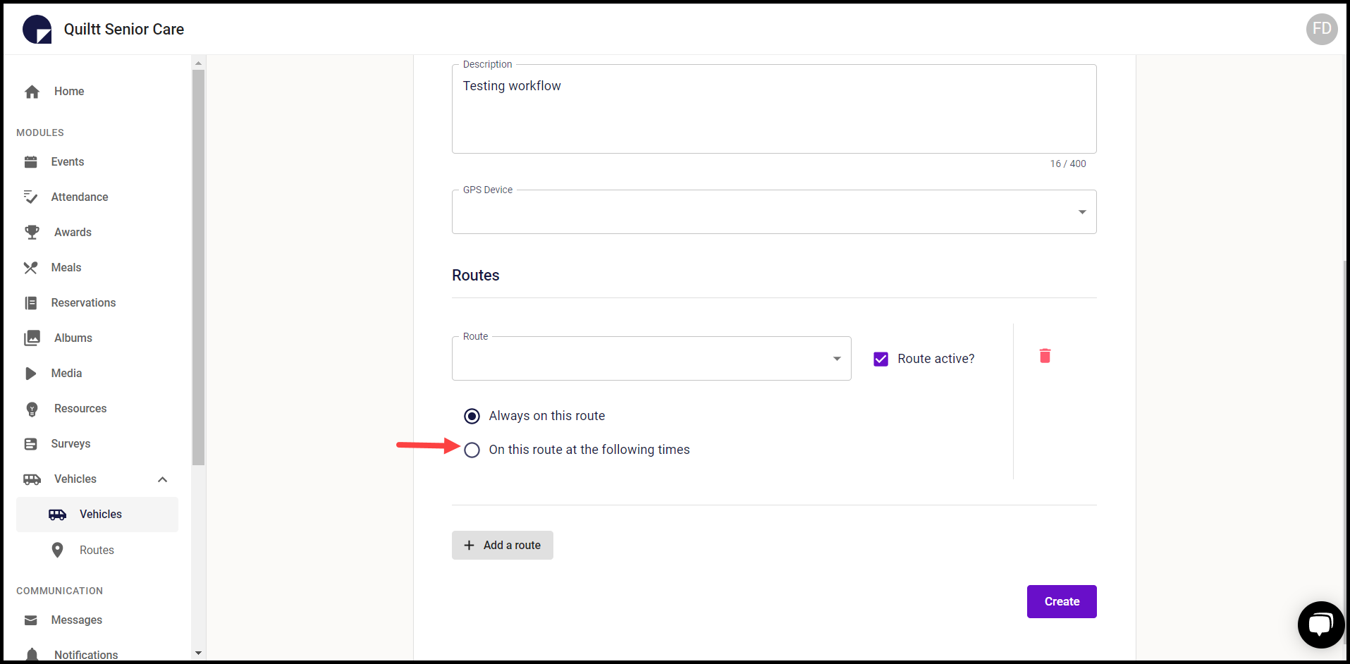Image resolution: width=1350 pixels, height=664 pixels.
Task: Click the Attendance checklist icon
Action: click(x=30, y=197)
